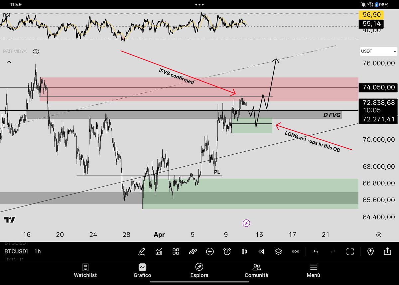This screenshot has height=285, width=399.
Task: Tap the 40,00 RSI scale label
Action: 372,30
